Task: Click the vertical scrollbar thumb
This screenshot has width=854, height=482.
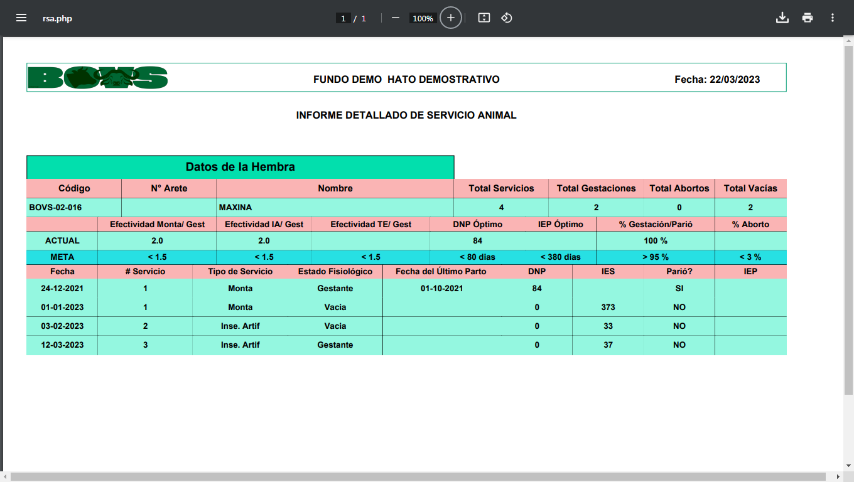Action: click(x=848, y=220)
